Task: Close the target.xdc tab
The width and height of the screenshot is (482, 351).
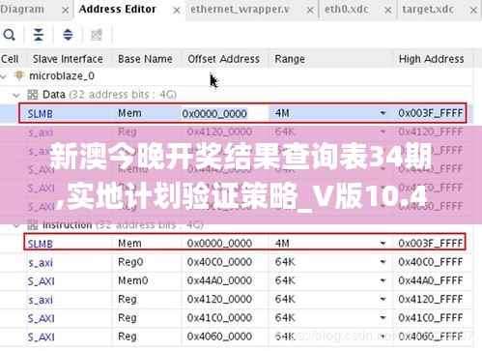Action: (473, 11)
